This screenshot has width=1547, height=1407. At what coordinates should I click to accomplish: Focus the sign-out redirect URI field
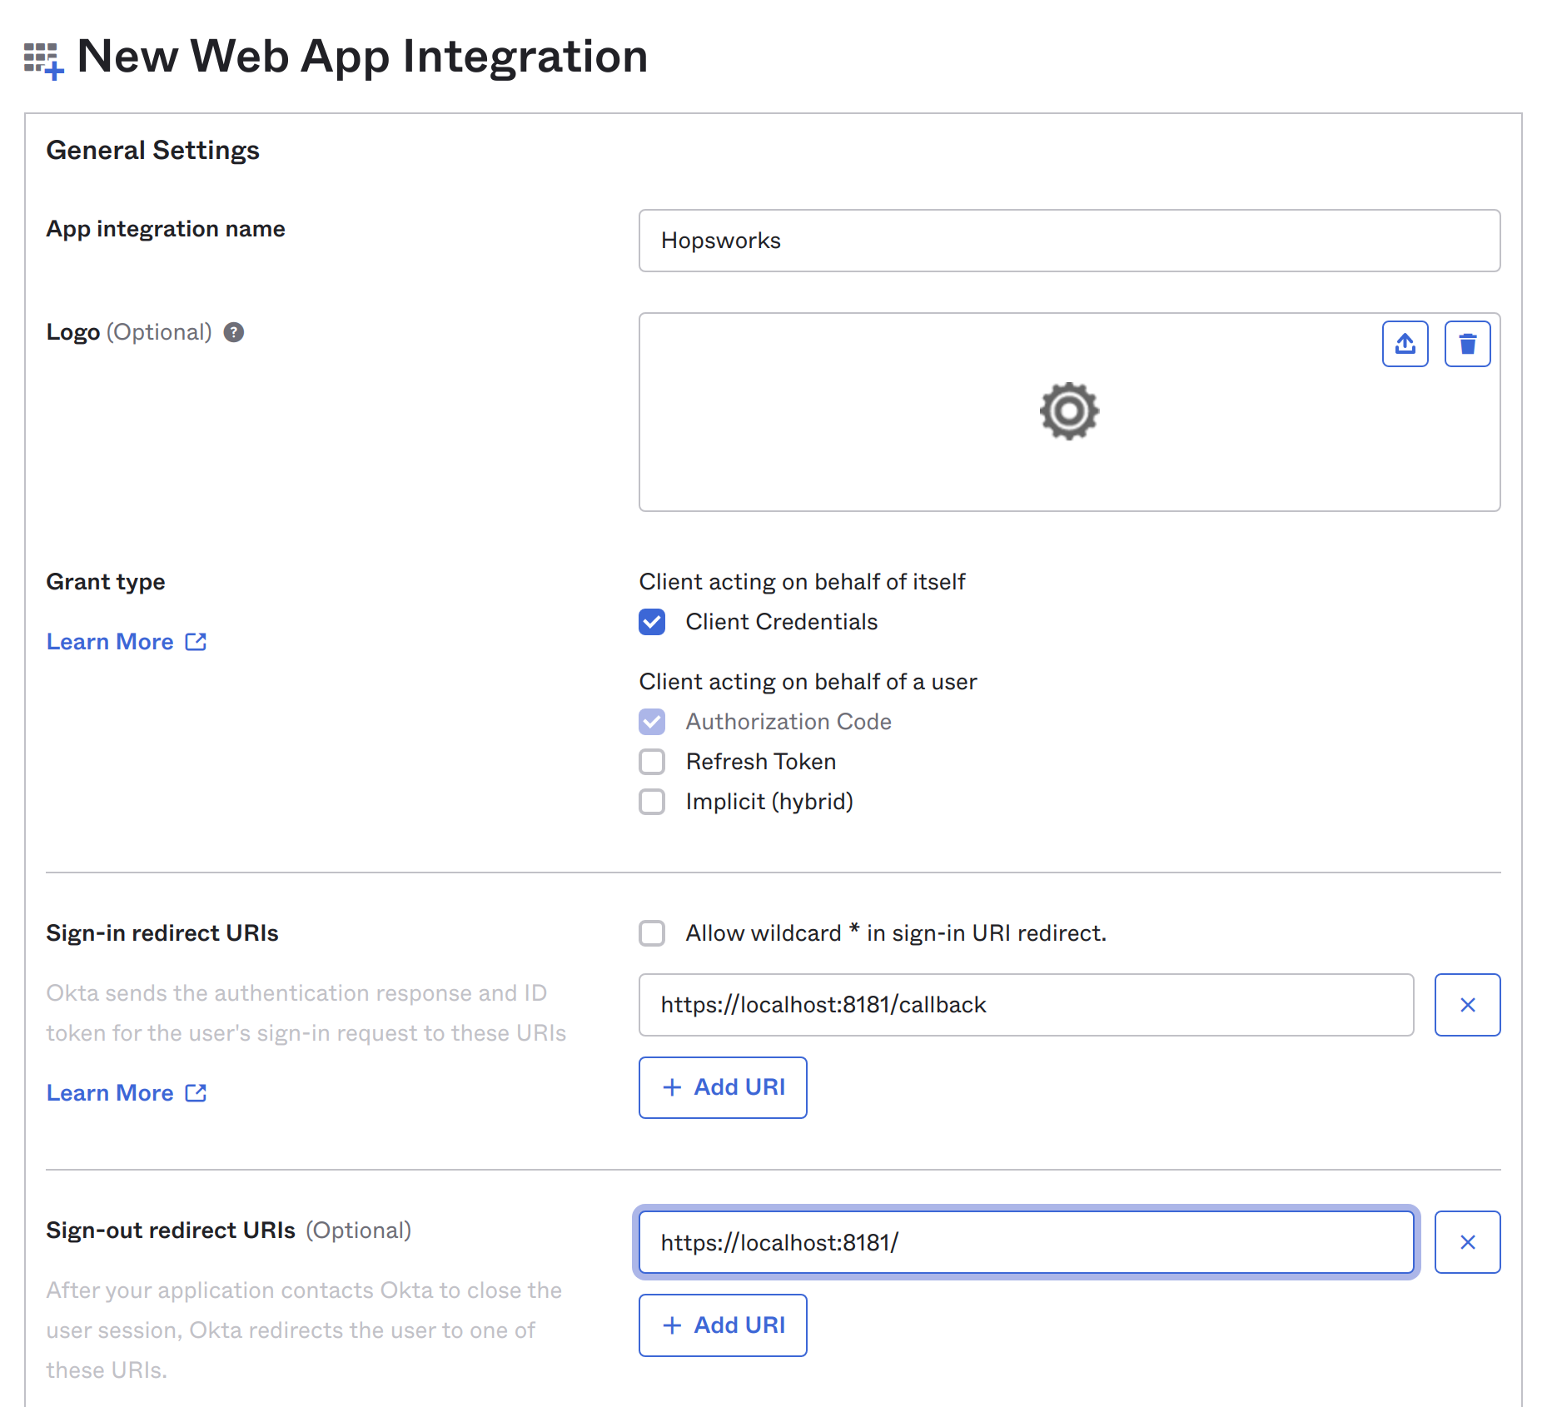tap(1026, 1242)
